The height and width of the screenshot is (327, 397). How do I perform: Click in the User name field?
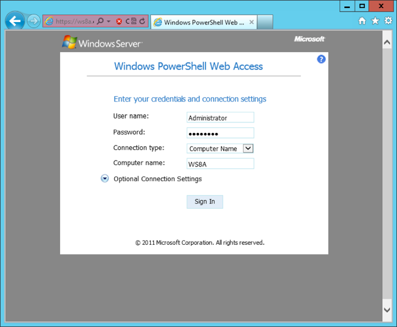click(220, 118)
